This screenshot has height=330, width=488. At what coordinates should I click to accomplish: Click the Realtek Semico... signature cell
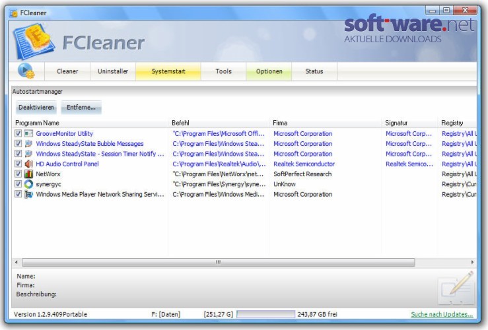(x=409, y=164)
